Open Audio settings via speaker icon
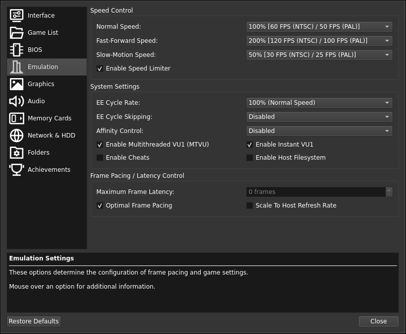 (x=17, y=101)
